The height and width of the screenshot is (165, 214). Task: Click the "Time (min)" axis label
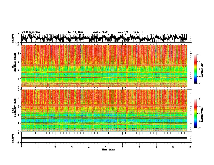[108, 150]
